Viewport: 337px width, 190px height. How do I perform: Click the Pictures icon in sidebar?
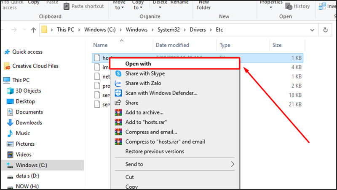tap(10, 144)
